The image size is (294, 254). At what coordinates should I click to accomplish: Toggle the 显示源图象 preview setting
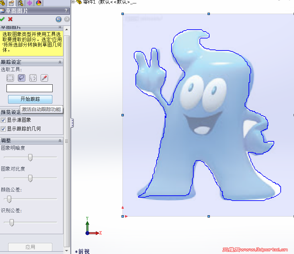[x=3, y=120]
